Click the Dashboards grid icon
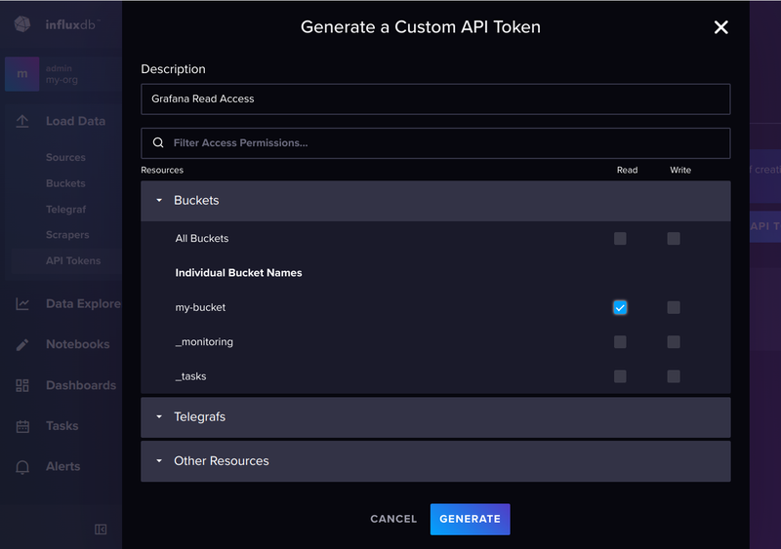Viewport: 781px width, 549px height. coord(22,386)
